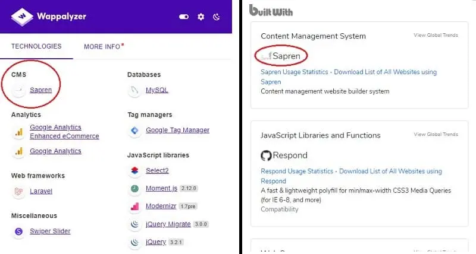The image size is (476, 254).
Task: Open the Moment.js library link
Action: click(x=161, y=188)
